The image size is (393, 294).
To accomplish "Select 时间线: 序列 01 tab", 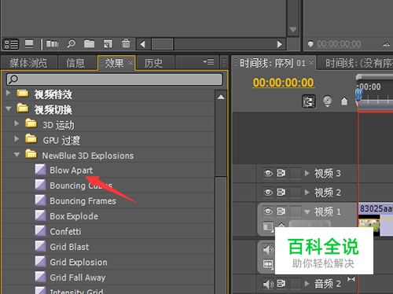I will pyautogui.click(x=273, y=63).
